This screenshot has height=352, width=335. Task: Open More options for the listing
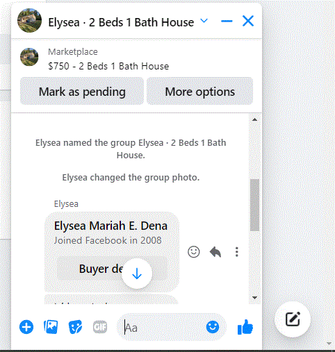click(x=199, y=92)
